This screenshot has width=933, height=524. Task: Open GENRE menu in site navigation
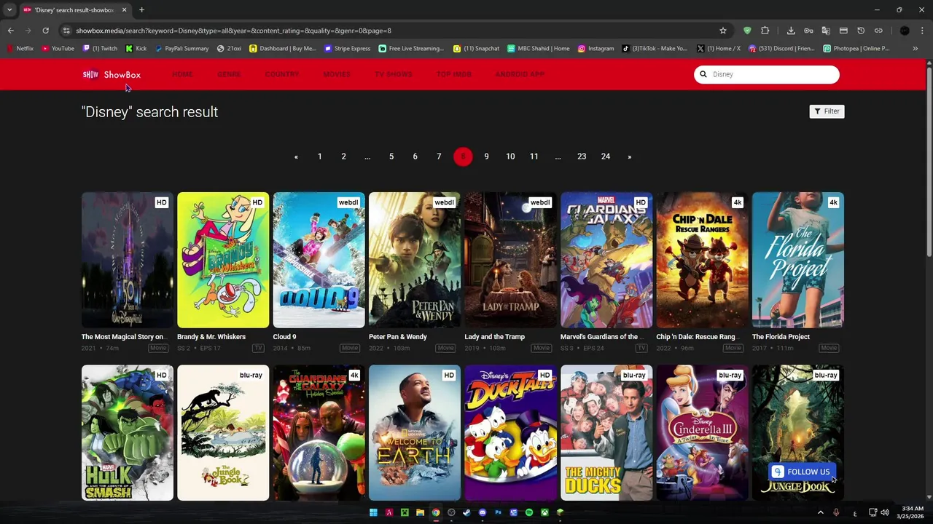(x=229, y=74)
